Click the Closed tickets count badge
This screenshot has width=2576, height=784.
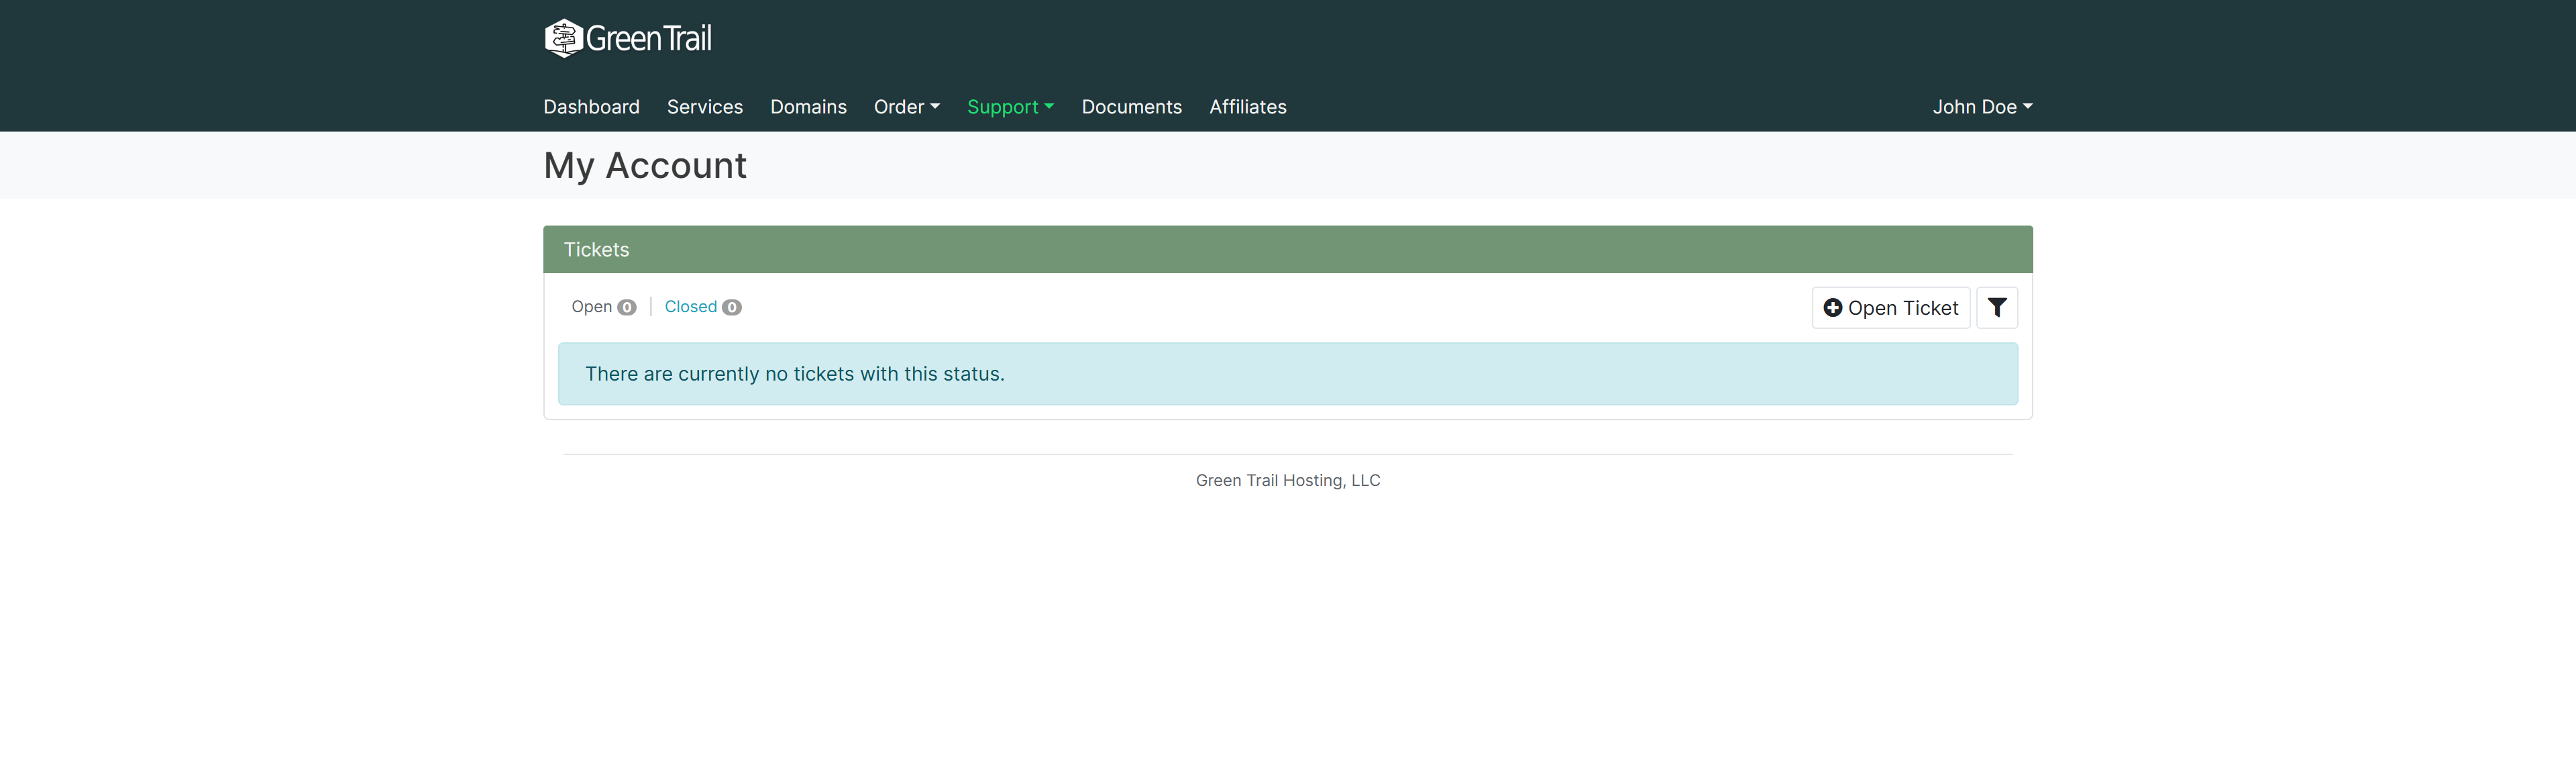coord(732,307)
